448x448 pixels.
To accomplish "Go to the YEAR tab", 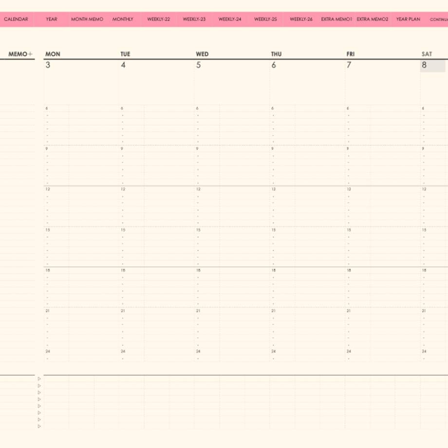I will [52, 19].
